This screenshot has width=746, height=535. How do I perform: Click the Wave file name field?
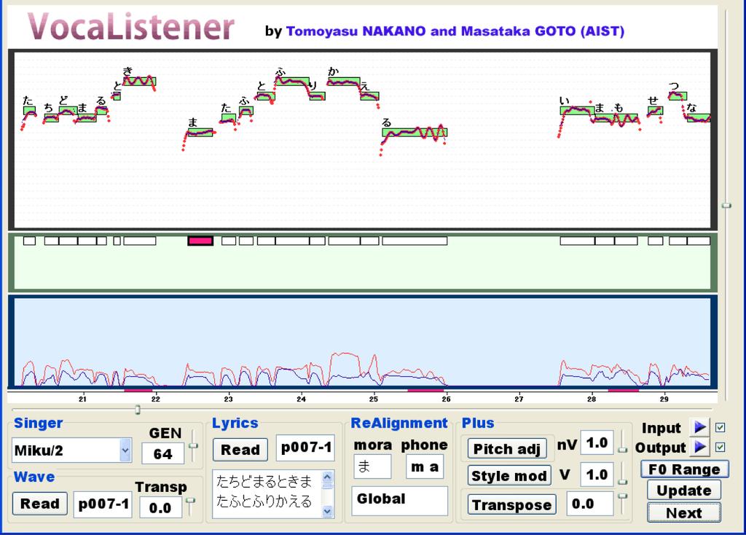[103, 504]
